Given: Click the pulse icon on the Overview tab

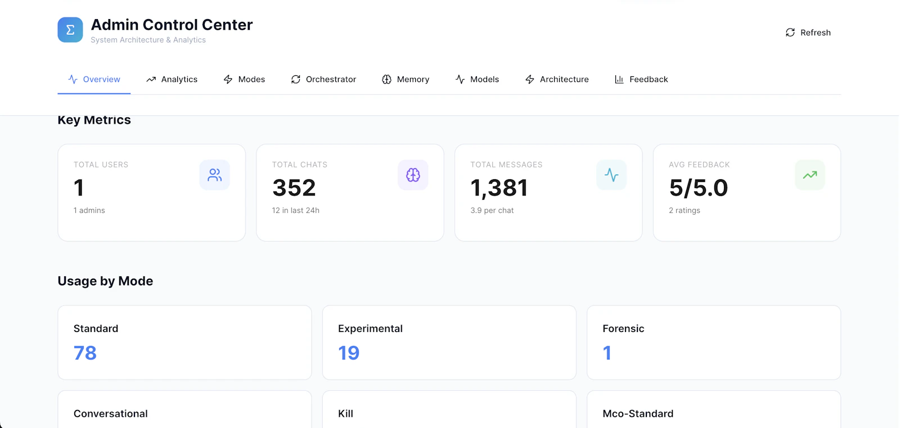Looking at the screenshot, I should [73, 79].
